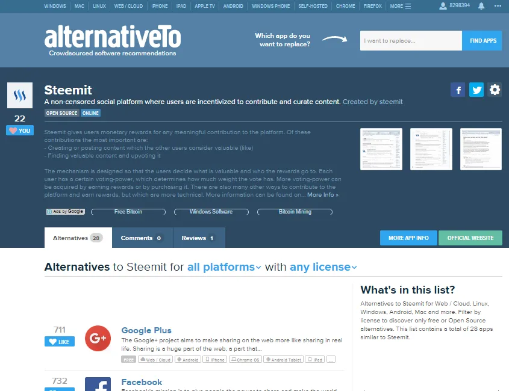The image size is (509, 391).
Task: Click the Facebook logo icon
Action: 98,384
